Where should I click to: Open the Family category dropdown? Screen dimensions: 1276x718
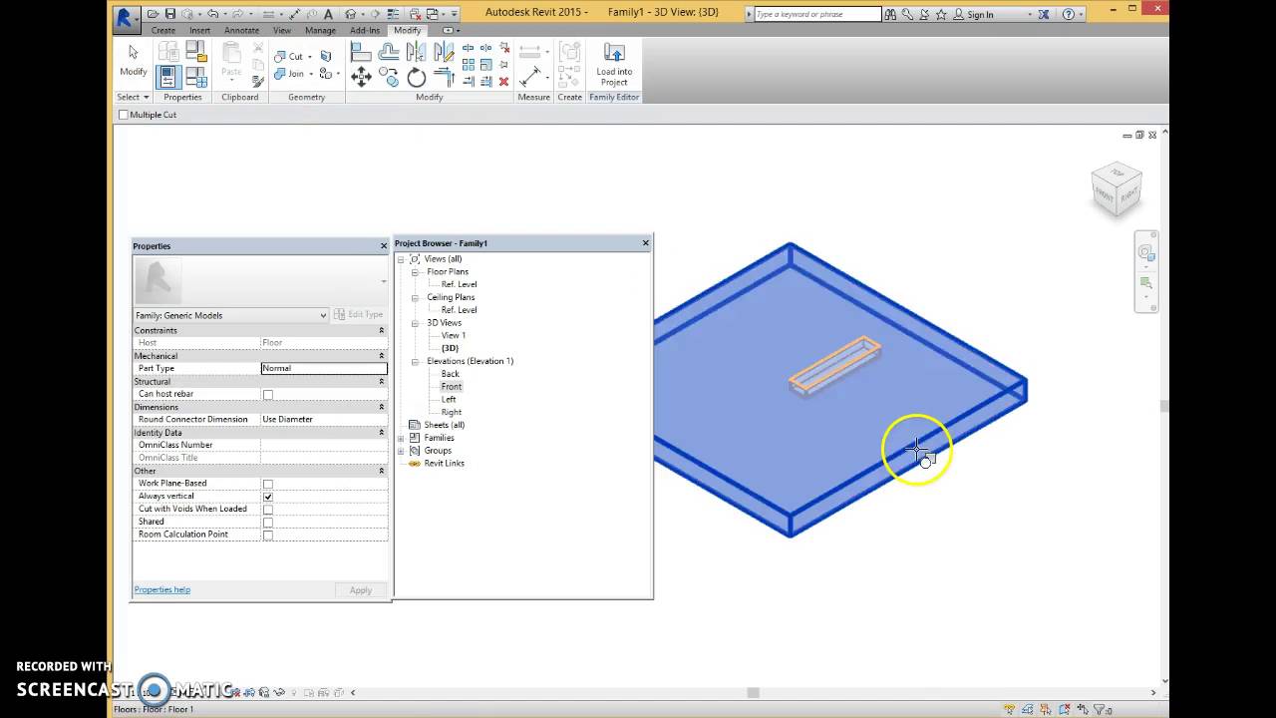[322, 315]
